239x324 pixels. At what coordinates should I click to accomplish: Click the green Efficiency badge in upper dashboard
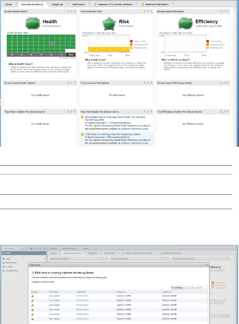click(x=185, y=23)
